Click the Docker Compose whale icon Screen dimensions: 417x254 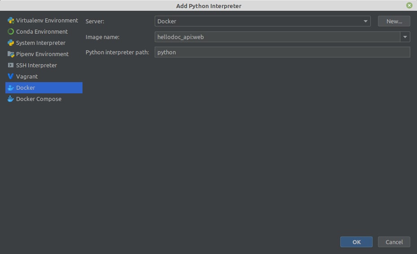(11, 99)
